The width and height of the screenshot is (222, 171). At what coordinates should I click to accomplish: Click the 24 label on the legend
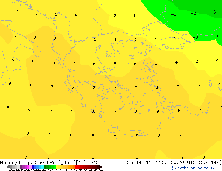(x=76, y=170)
